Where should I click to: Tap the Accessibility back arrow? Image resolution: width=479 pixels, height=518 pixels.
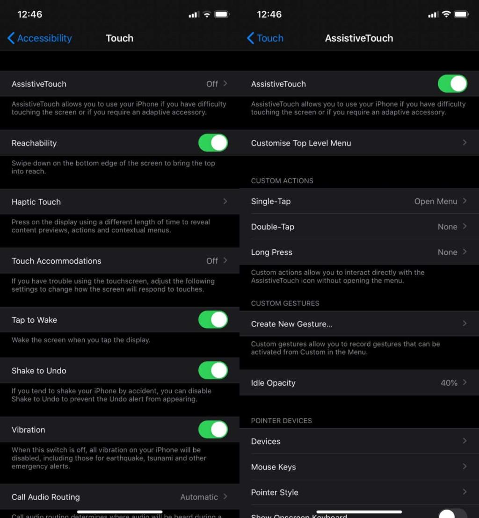tap(12, 38)
